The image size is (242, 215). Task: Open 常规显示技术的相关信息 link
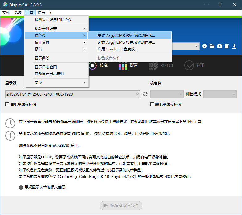[45, 187]
